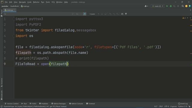192x108 pixels.
Task: Click the 9:27 caret position indicator
Action: 156,106
